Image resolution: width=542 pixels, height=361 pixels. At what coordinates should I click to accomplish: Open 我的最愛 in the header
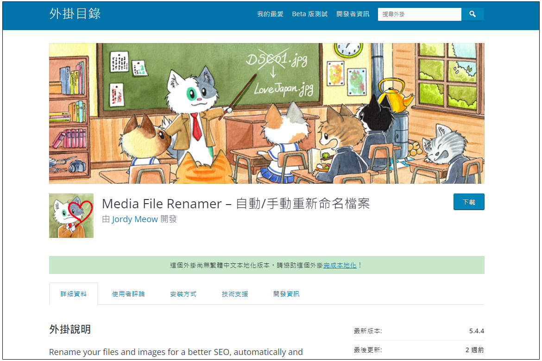[270, 14]
